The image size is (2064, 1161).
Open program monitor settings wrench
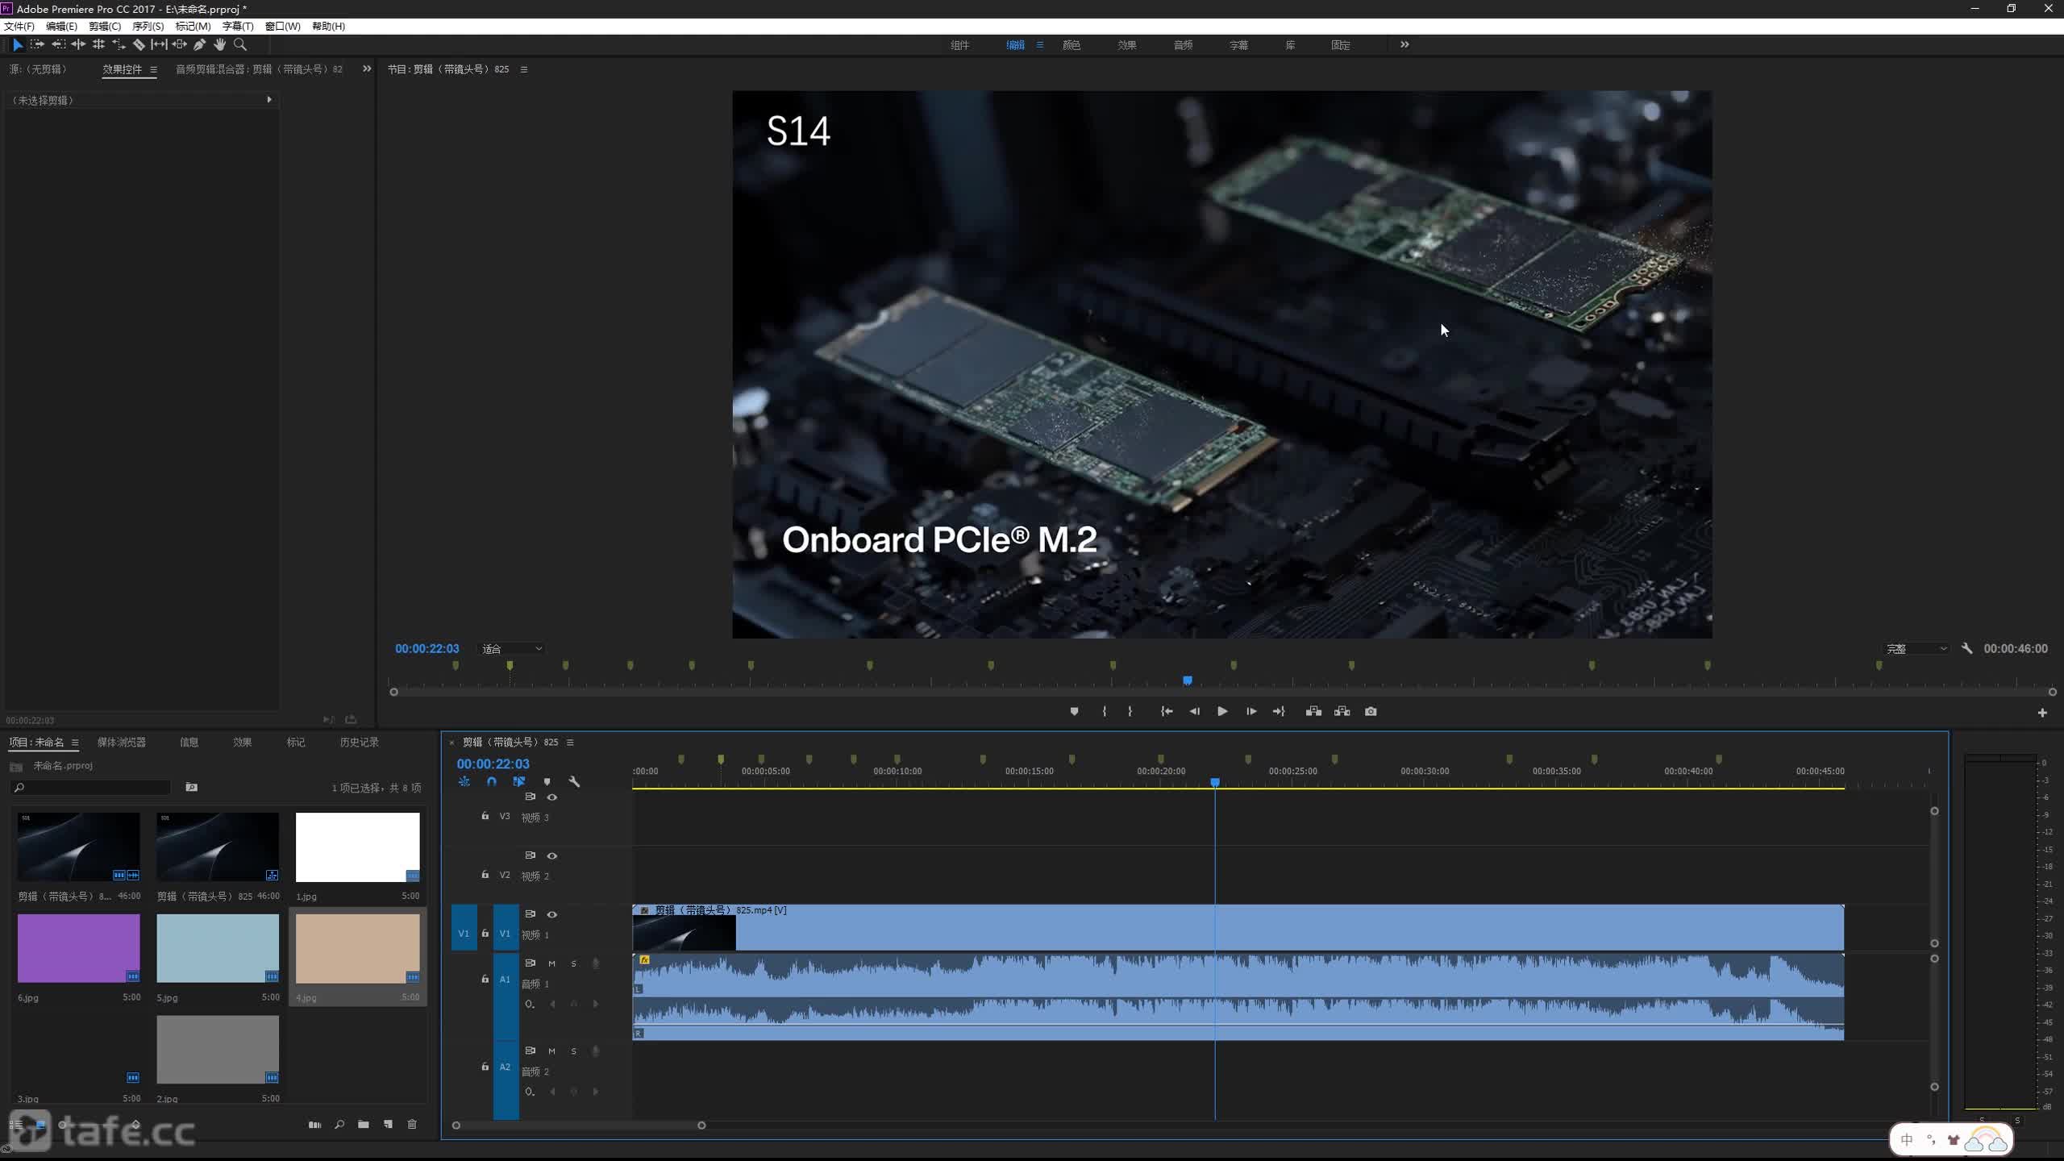pos(1966,648)
